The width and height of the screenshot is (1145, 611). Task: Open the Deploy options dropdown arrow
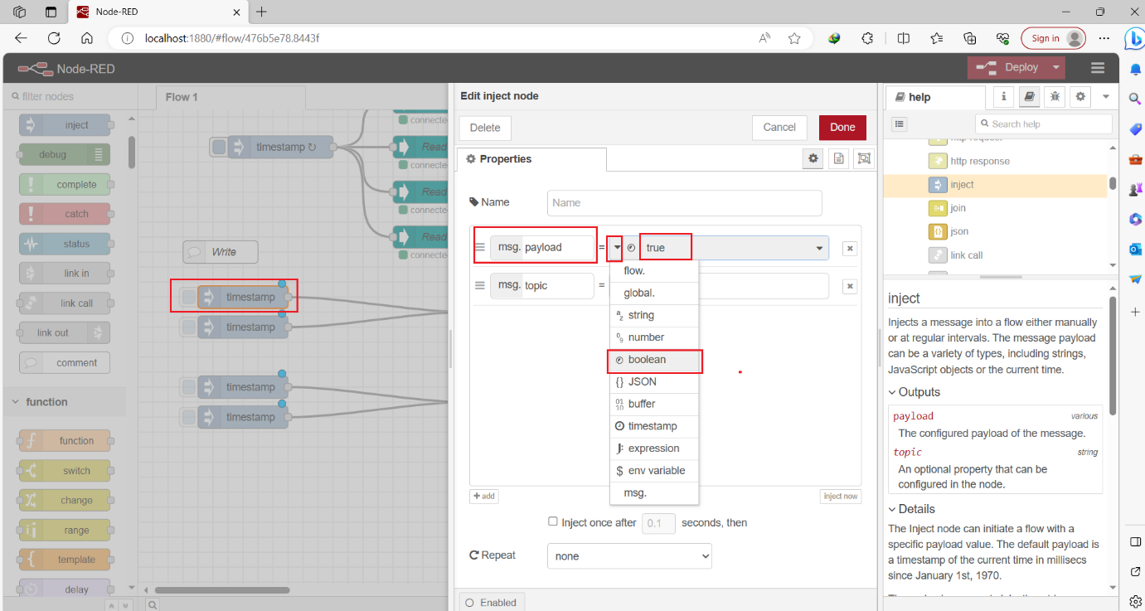coord(1055,68)
